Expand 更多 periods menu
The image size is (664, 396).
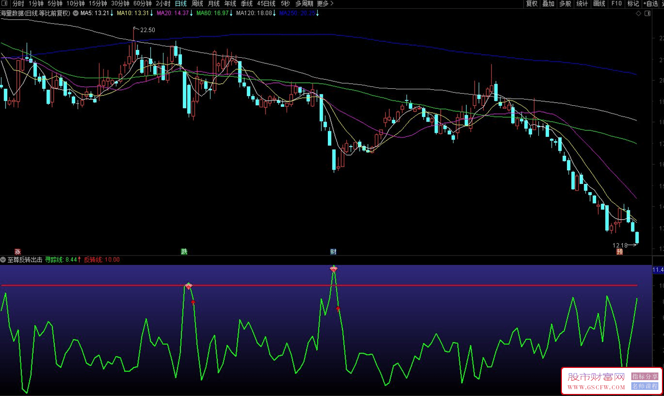325,4
